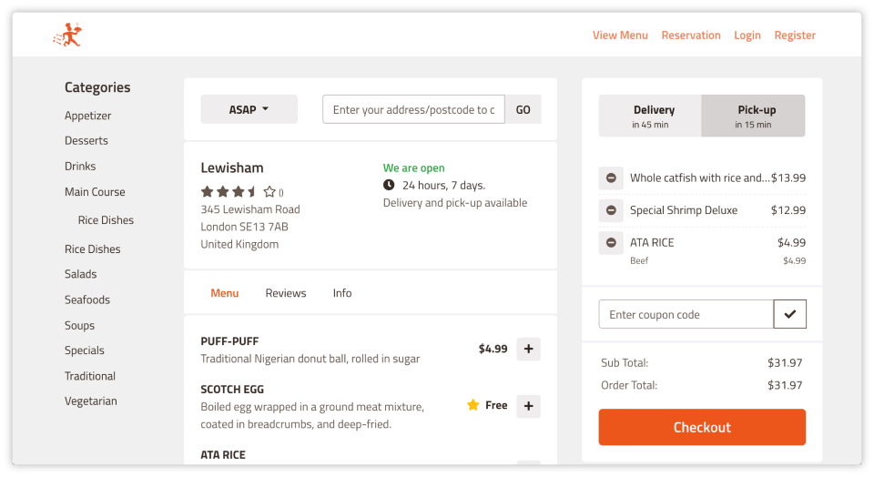Add PUFF-PUFF to the order
Image resolution: width=874 pixels, height=477 pixels.
click(528, 349)
